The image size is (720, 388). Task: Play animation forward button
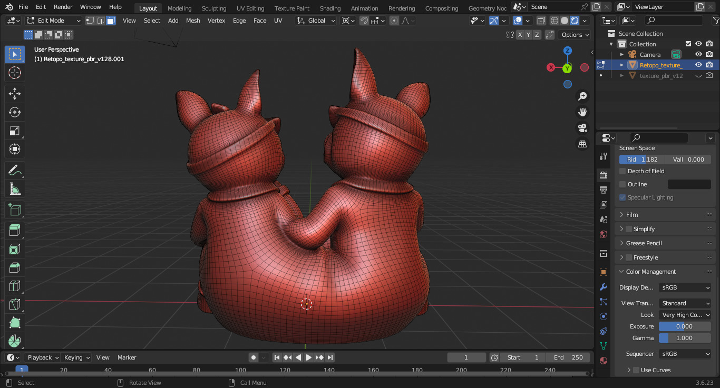pyautogui.click(x=309, y=357)
